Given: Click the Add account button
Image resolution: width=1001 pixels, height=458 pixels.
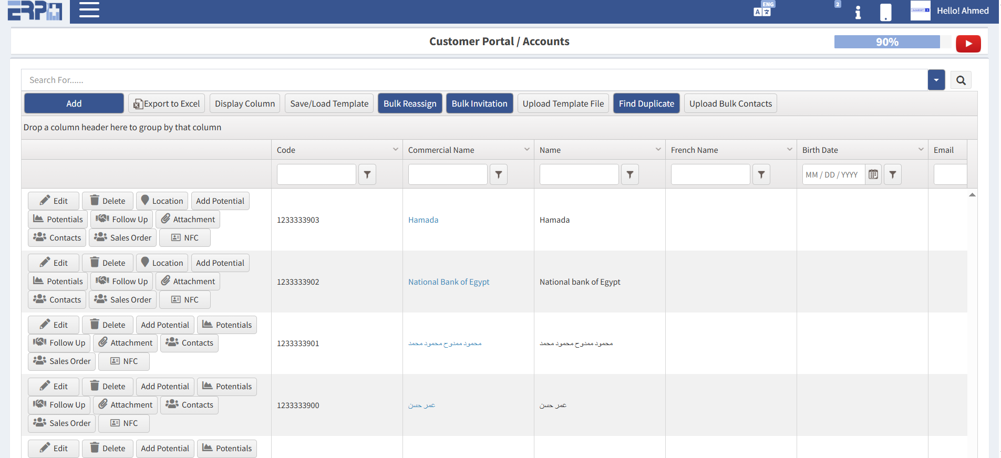Looking at the screenshot, I should tap(74, 103).
